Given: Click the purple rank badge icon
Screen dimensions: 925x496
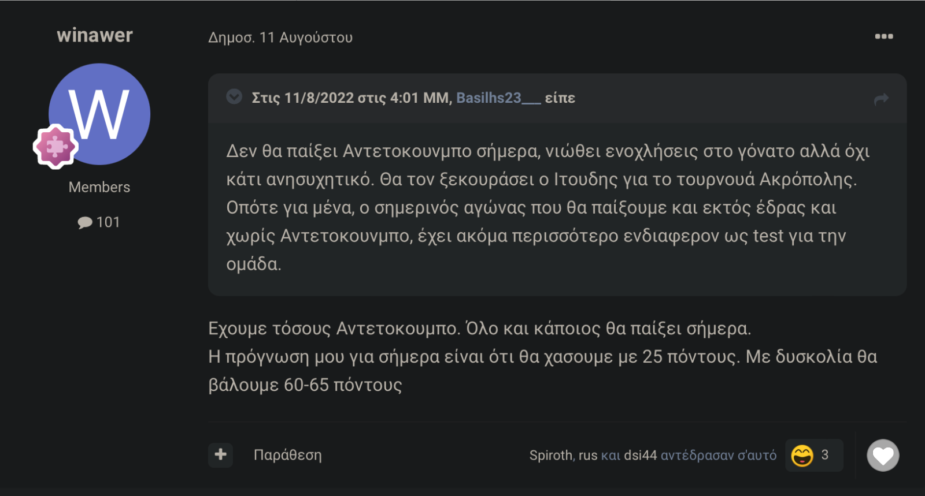Looking at the screenshot, I should pyautogui.click(x=55, y=147).
